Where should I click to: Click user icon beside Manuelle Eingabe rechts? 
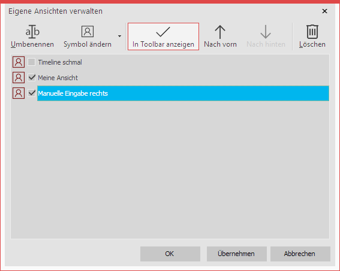[19, 93]
